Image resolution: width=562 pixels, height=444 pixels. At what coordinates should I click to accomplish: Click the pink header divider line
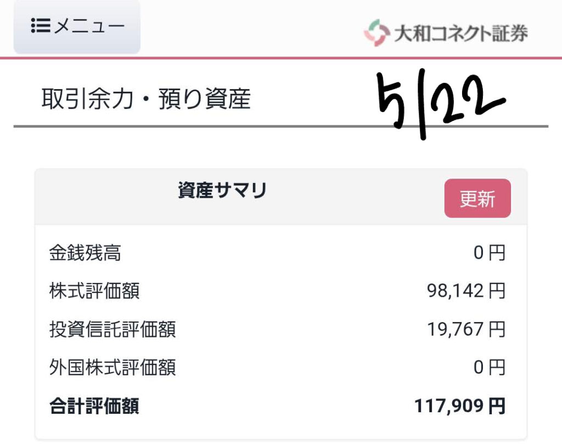(281, 58)
